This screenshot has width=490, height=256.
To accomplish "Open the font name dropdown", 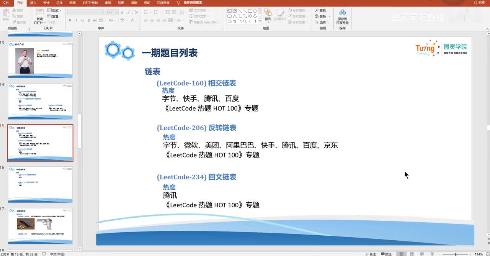I will click(103, 12).
